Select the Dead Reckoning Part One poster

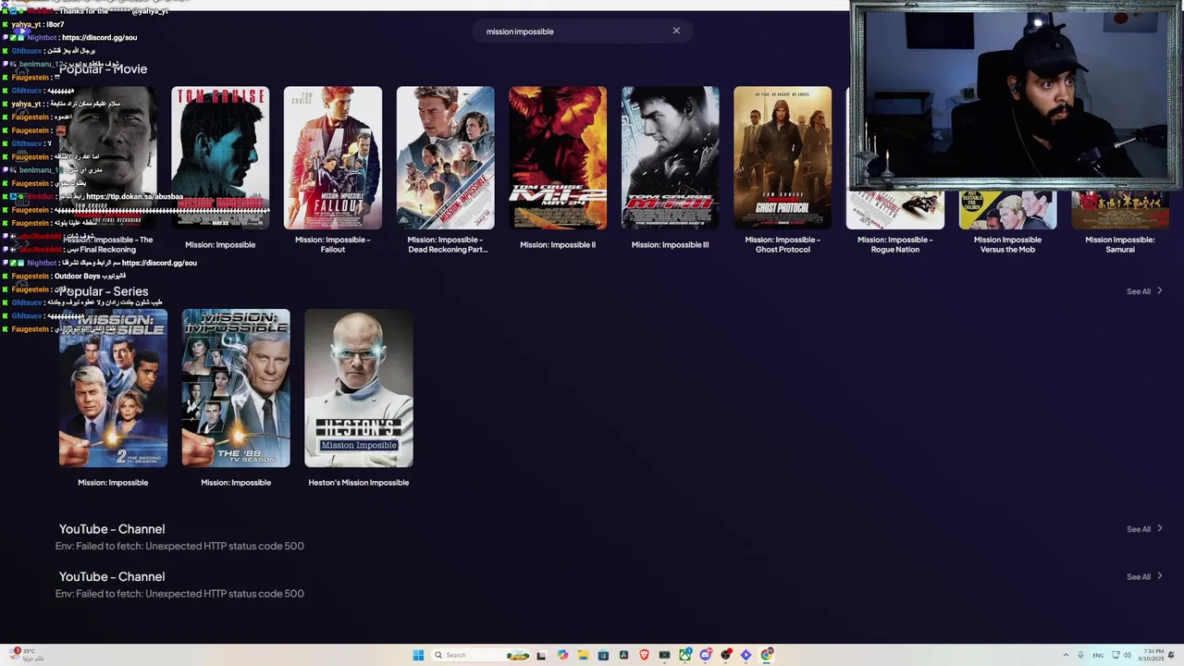point(445,157)
